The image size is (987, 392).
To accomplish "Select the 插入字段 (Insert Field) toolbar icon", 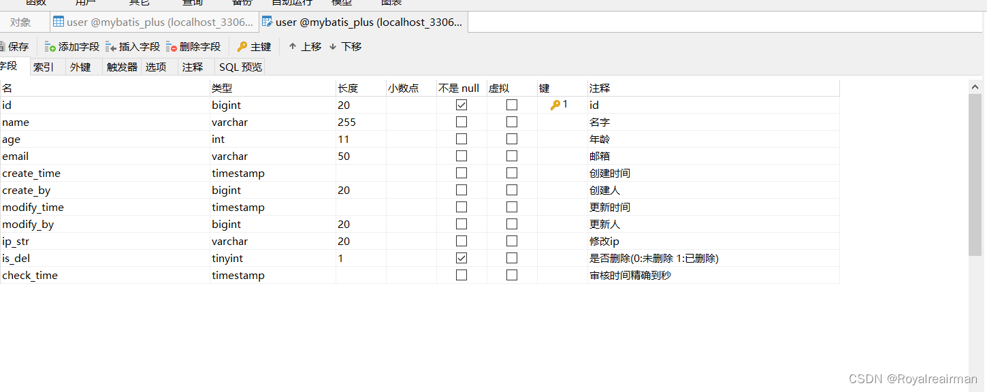I will (x=112, y=46).
